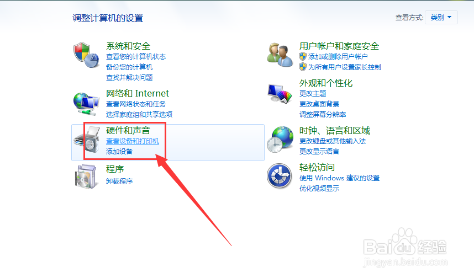Open the Programs disc box icon
The height and width of the screenshot is (278, 474).
click(86, 177)
